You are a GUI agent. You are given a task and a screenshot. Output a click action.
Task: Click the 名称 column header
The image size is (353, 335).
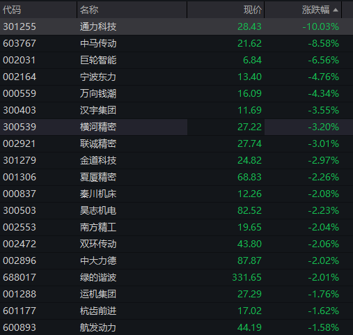pyautogui.click(x=132, y=10)
